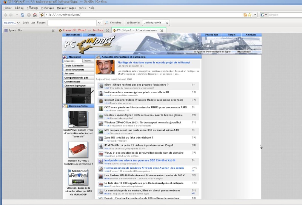
Task: Click the MaxInPower Vospro case thumbnail
Action: point(78,119)
